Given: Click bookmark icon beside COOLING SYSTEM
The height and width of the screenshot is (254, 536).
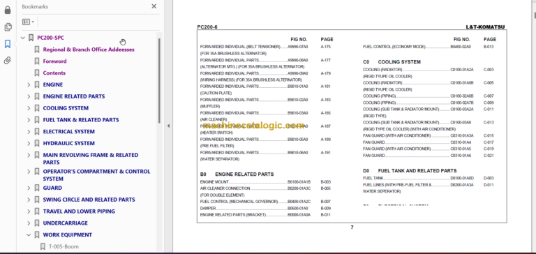Looking at the screenshot, I should [37, 108].
